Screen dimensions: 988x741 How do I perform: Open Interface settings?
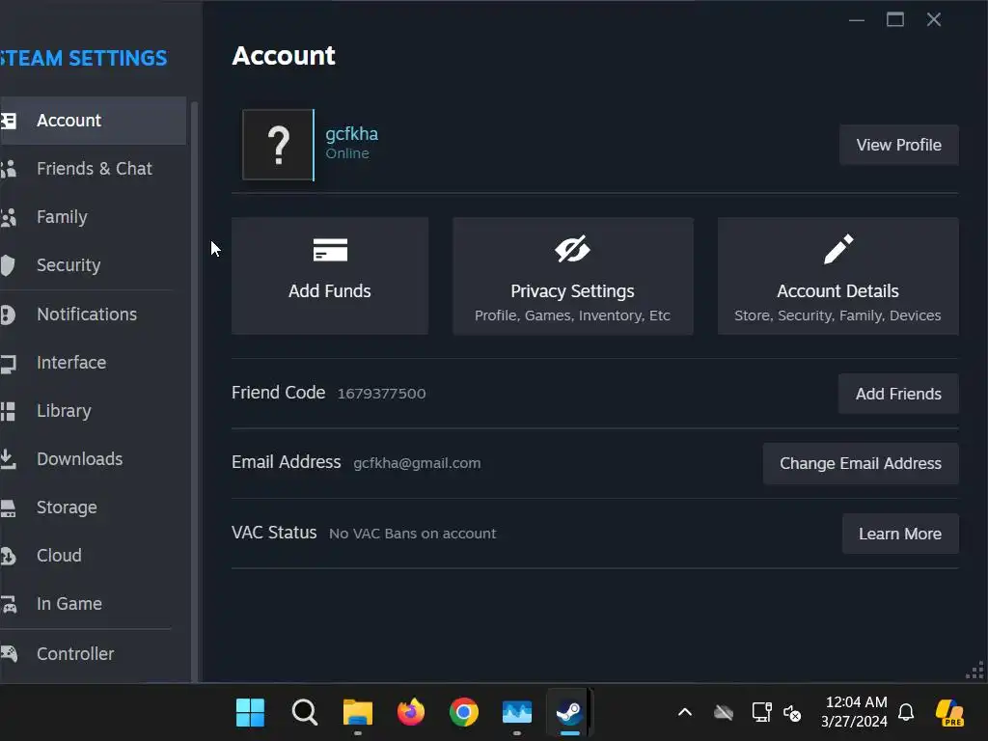point(94,363)
